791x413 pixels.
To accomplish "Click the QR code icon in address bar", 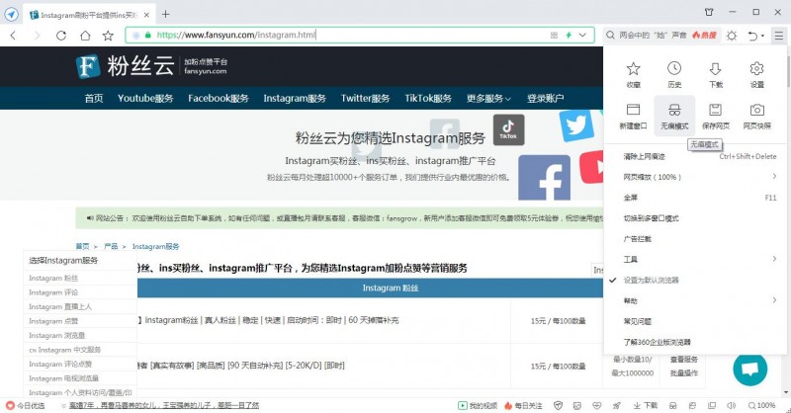I will pos(554,36).
